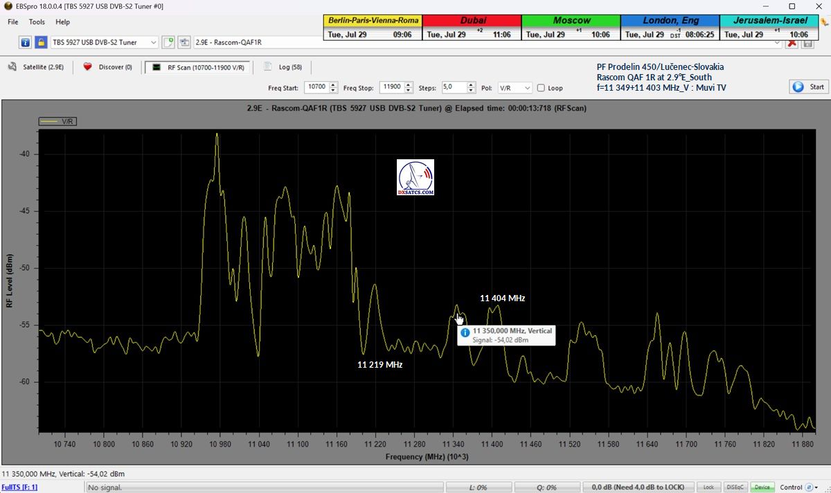Expand the TBS 5927 tuner dropdown
Viewport: 831px width, 493px height.
(x=153, y=42)
